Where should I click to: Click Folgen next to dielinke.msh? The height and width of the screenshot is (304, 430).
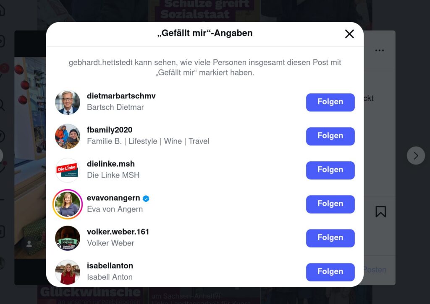coord(330,170)
